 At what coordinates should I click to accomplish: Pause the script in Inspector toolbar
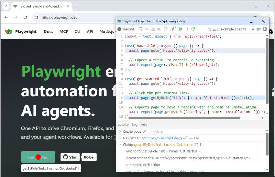pyautogui.click(x=187, y=29)
